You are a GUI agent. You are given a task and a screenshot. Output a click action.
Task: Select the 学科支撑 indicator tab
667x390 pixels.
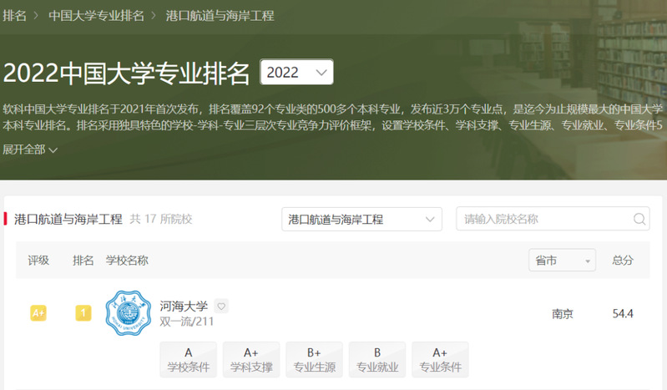tap(251, 360)
